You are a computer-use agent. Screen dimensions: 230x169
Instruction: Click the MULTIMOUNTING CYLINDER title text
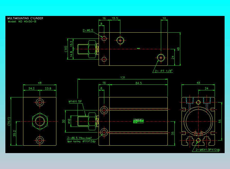[25, 18]
